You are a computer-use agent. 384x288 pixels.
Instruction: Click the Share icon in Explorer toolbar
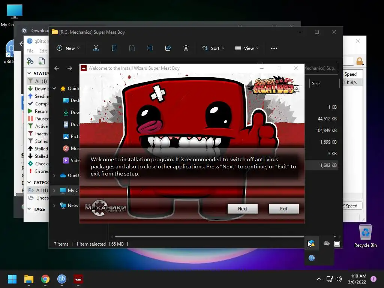[x=168, y=48]
